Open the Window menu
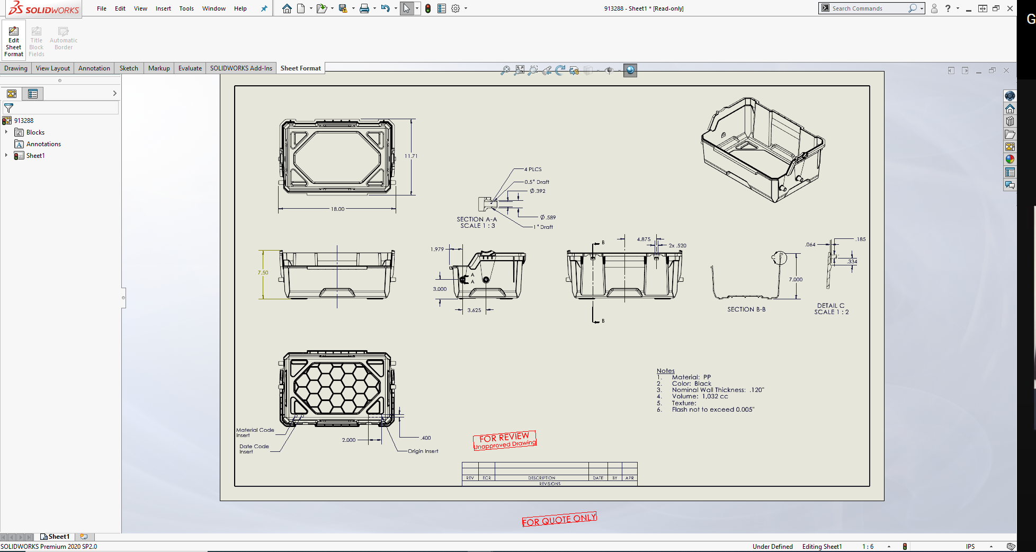 coord(214,8)
